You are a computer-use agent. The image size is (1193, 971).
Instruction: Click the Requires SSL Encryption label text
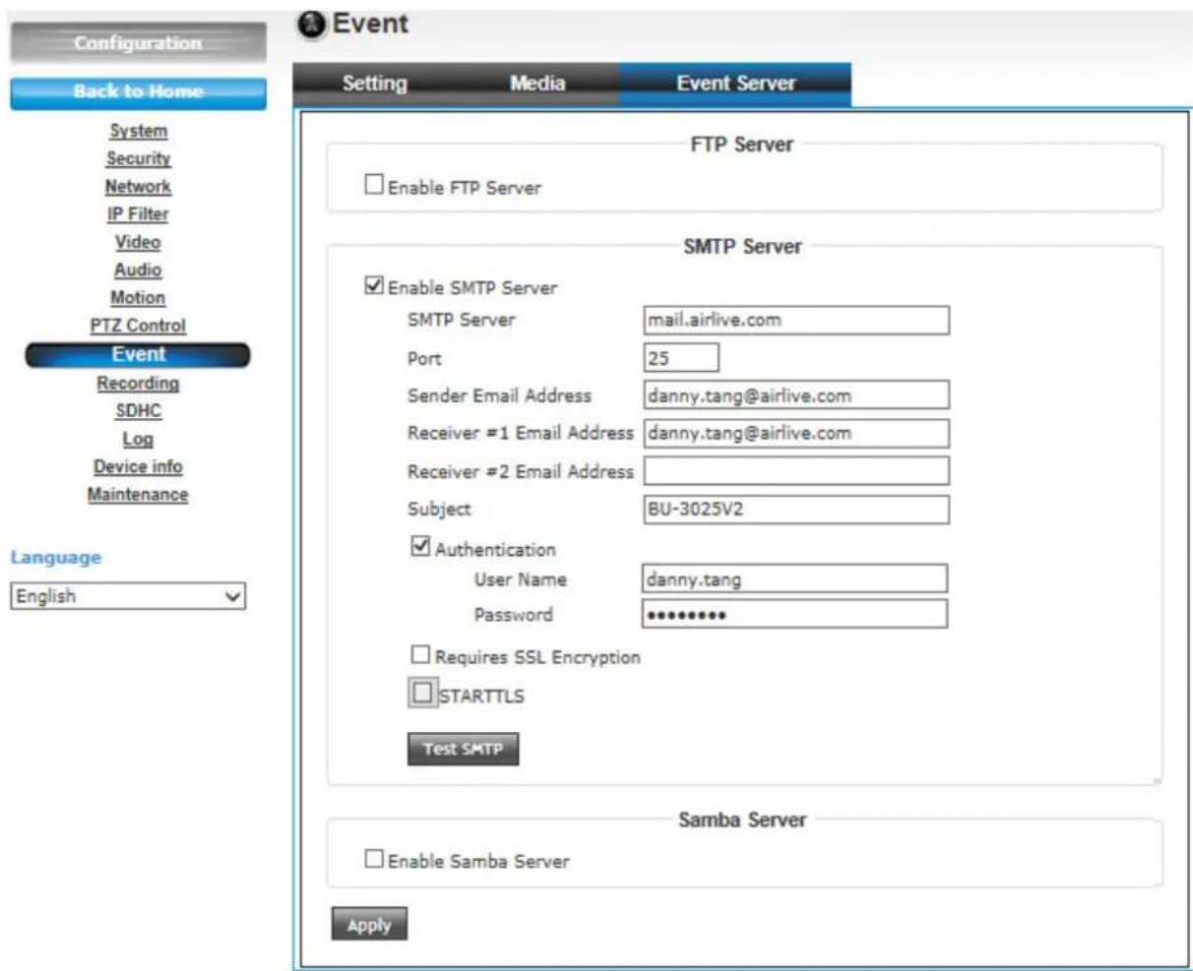(x=537, y=656)
